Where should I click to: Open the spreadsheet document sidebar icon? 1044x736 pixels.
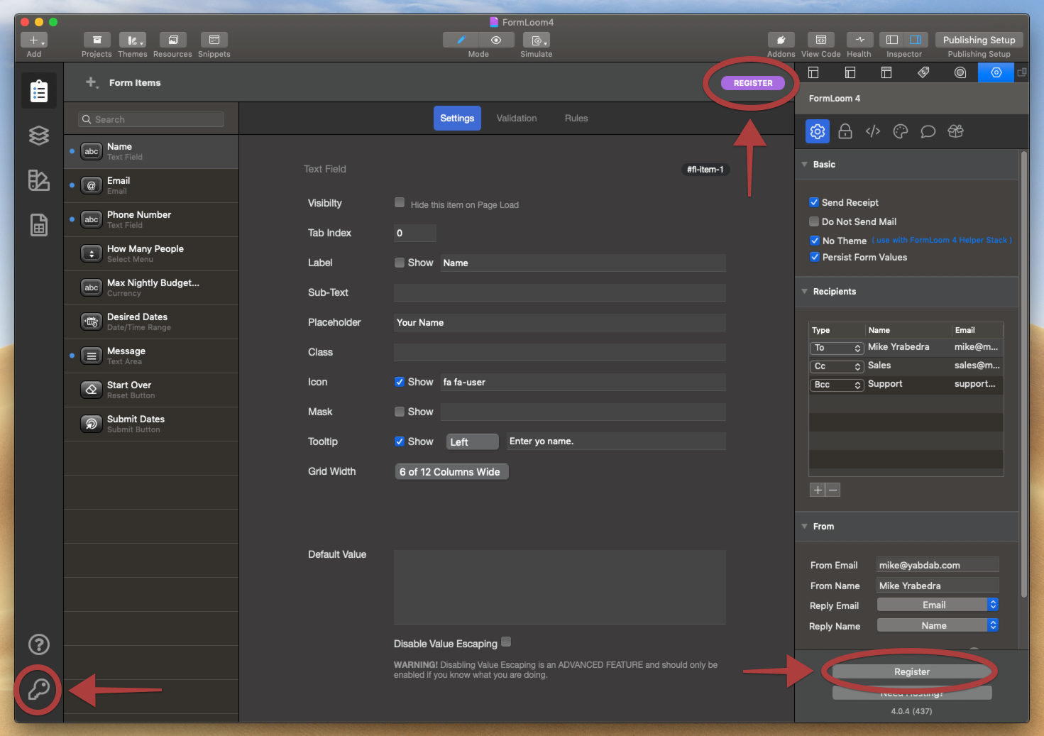coord(39,225)
